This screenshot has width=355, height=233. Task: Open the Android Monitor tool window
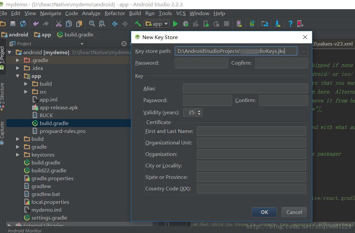pos(25,230)
